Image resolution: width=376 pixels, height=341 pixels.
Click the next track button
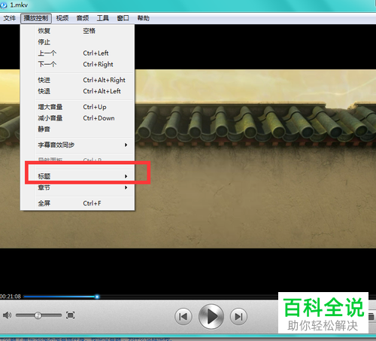pyautogui.click(x=238, y=316)
